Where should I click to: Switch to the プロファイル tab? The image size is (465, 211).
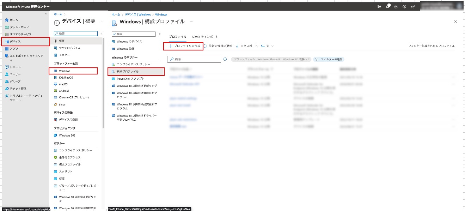(x=178, y=37)
